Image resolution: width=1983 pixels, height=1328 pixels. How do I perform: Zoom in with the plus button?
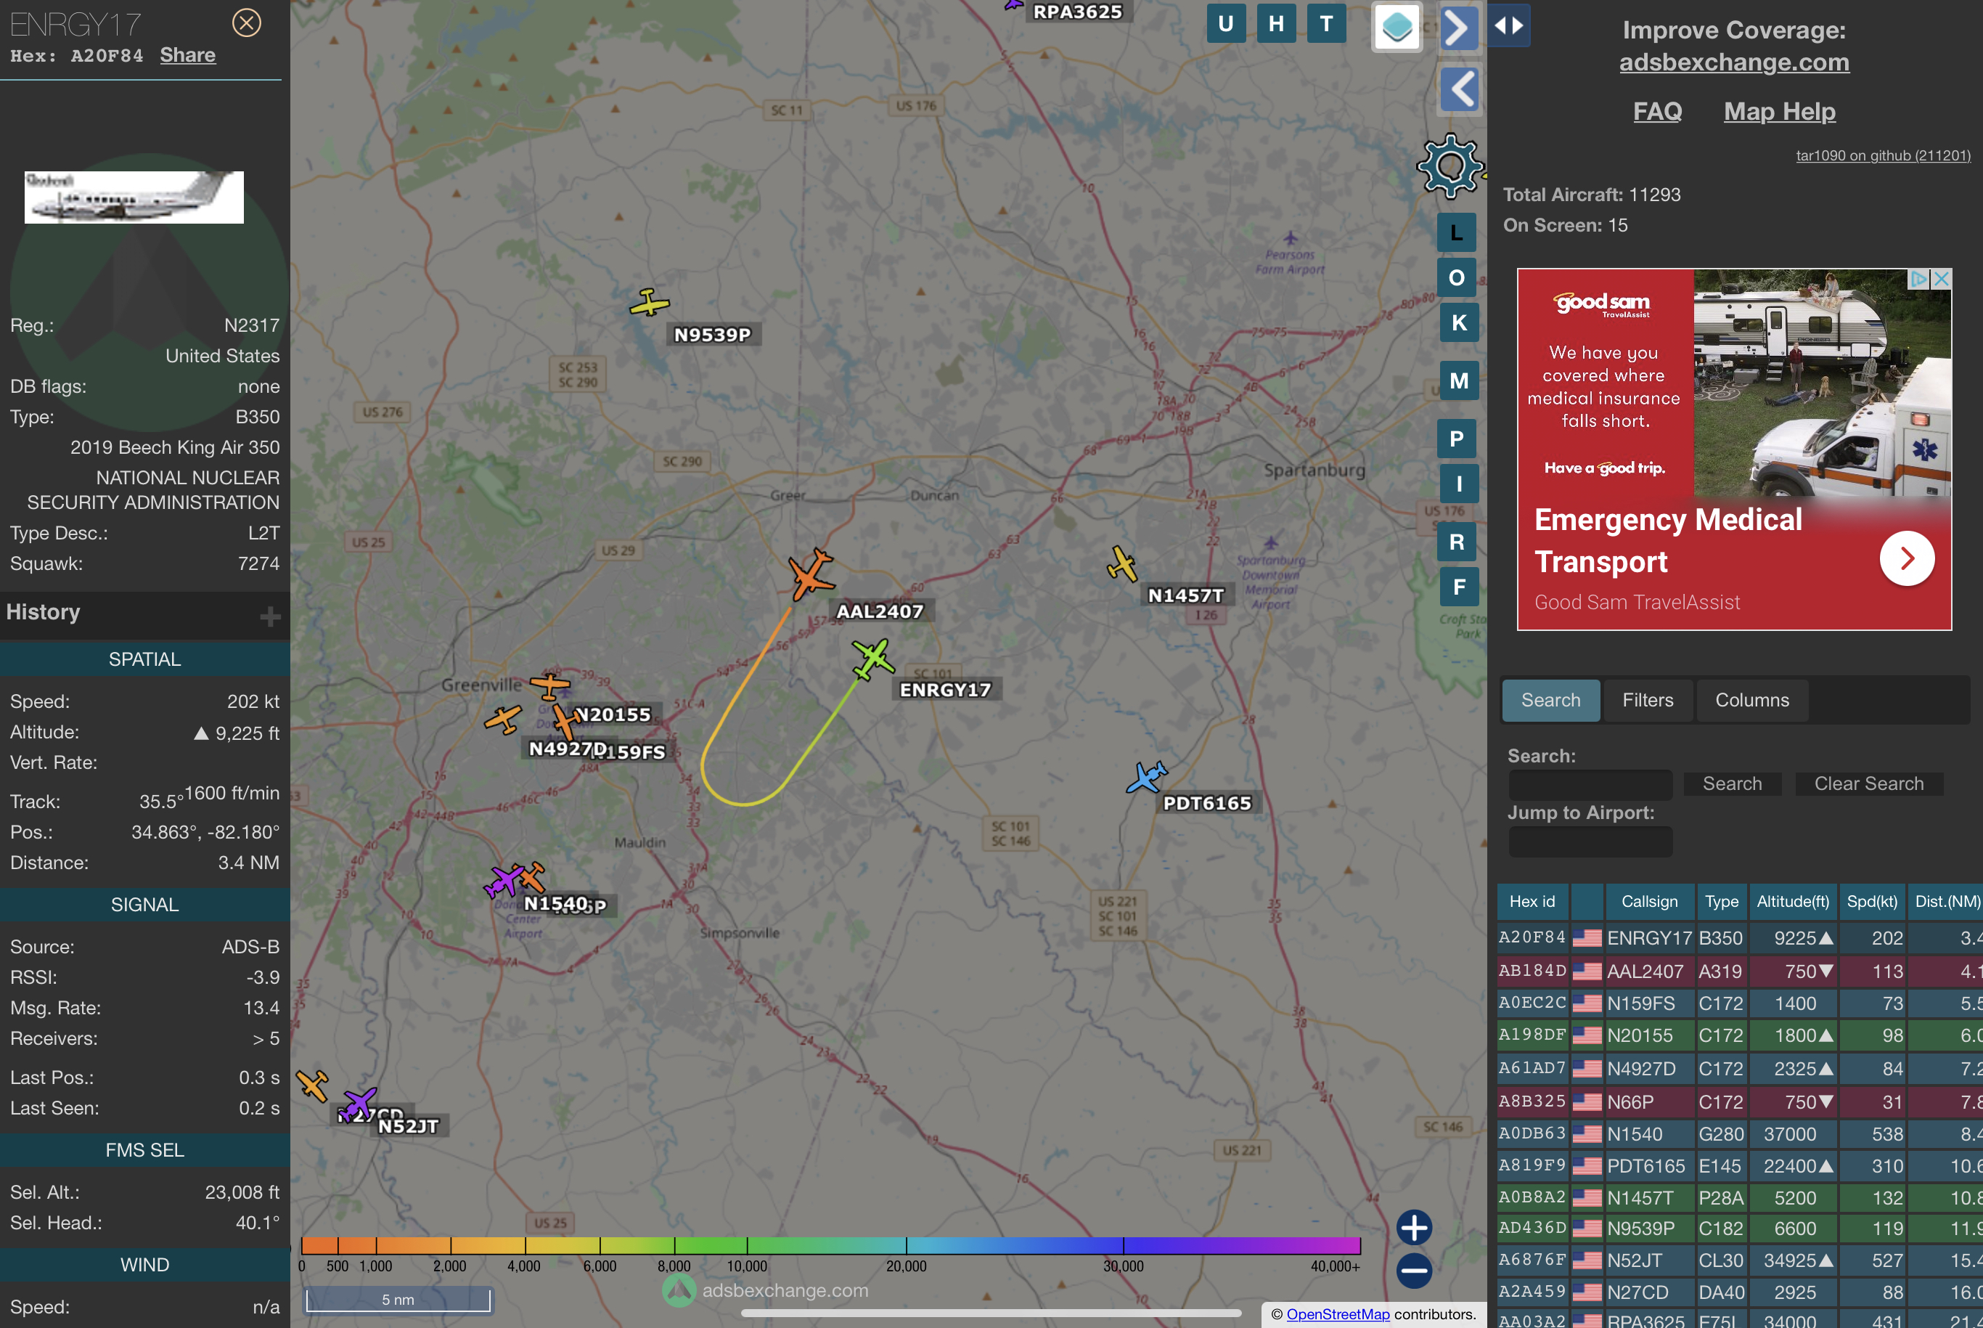(x=1414, y=1227)
